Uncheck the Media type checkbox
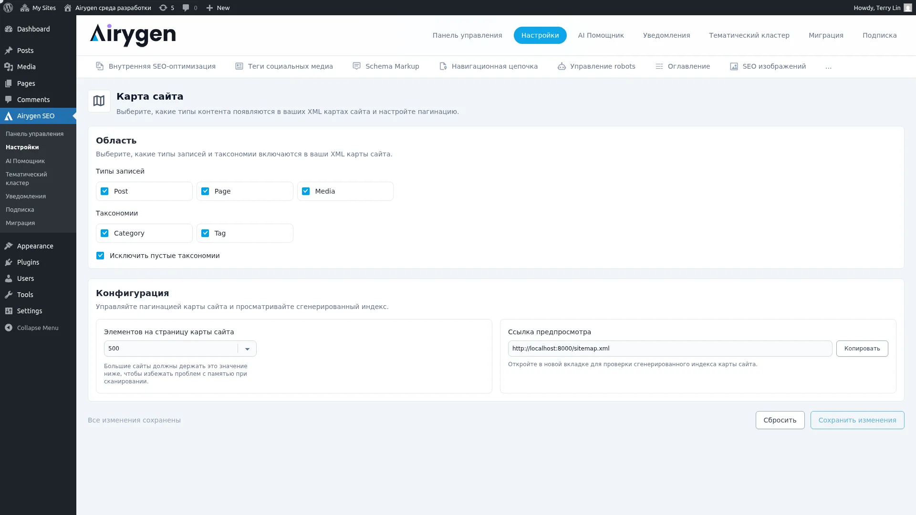This screenshot has height=515, width=916. (x=306, y=191)
